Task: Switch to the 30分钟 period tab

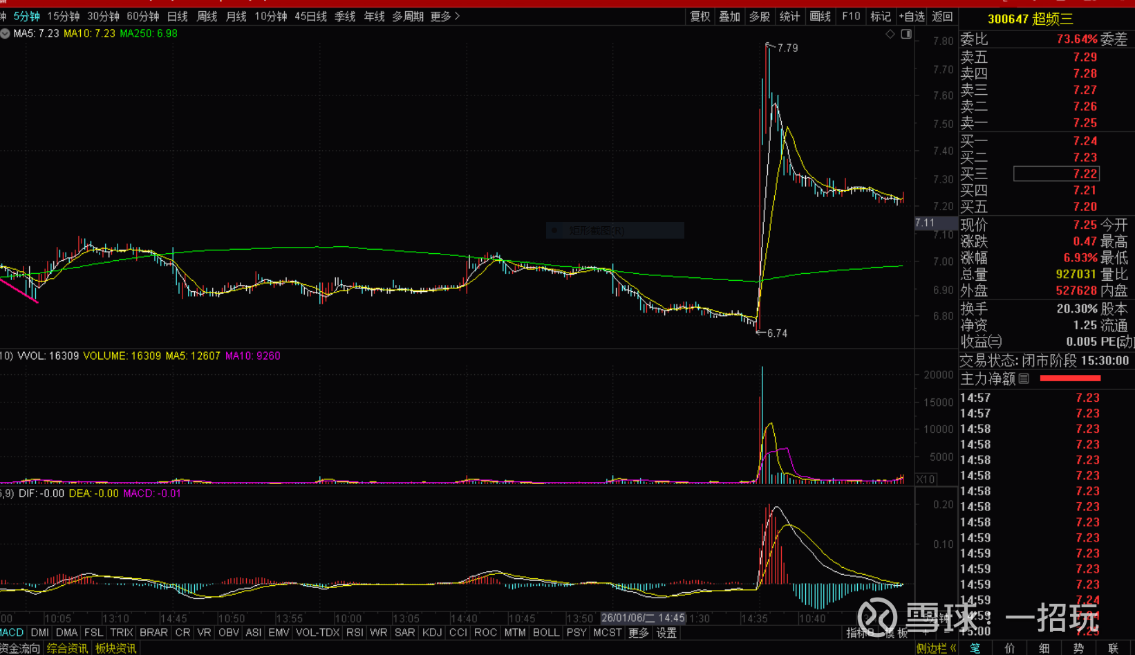Action: (x=104, y=17)
